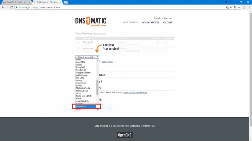The image size is (252, 141).
Task: Open YOUR SERVICES navigation item
Action: point(131,22)
